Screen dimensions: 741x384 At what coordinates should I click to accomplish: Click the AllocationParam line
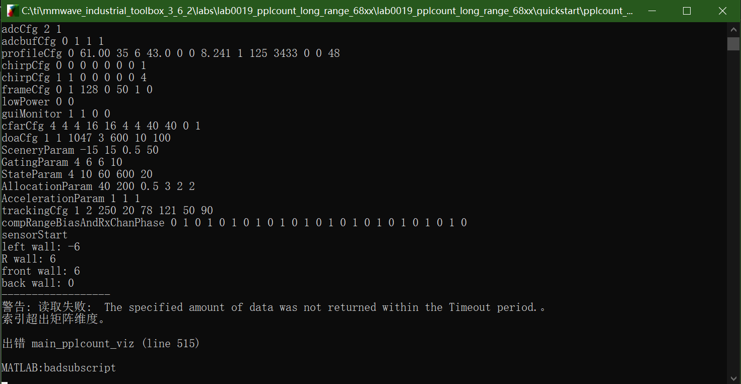[x=98, y=186]
